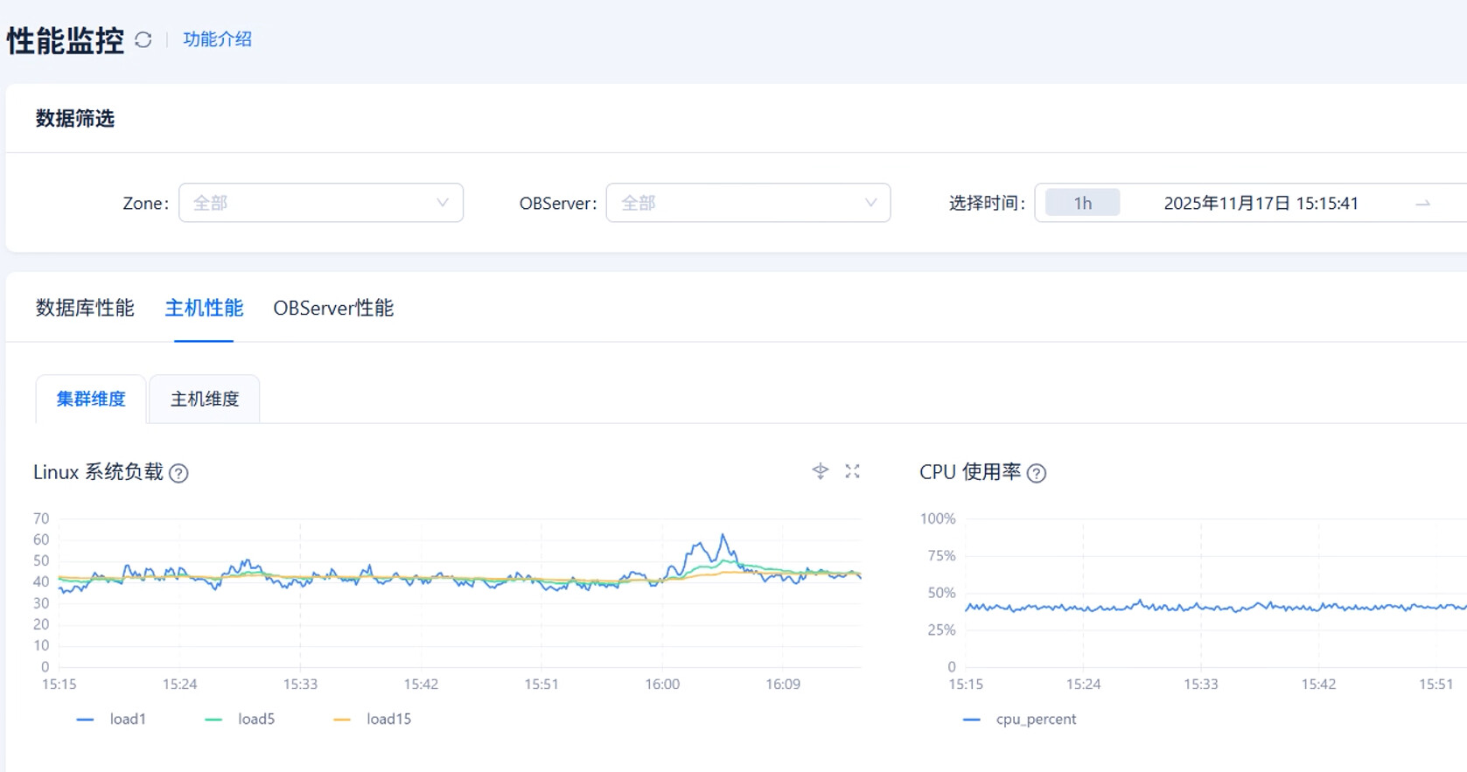Switch to the 主机维度 sub-tab

pos(205,399)
